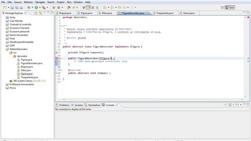Toggle Link with Editor in Package Explorer

tap(40, 13)
